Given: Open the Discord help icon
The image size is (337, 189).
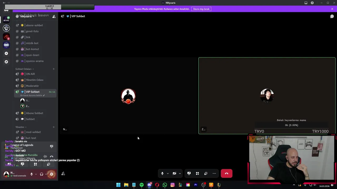Looking at the screenshot, I should [x=312, y=3].
